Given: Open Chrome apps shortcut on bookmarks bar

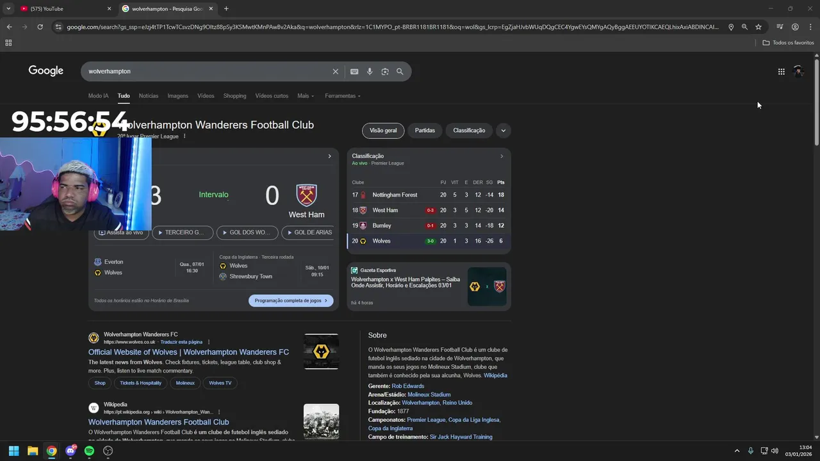Looking at the screenshot, I should [8, 43].
